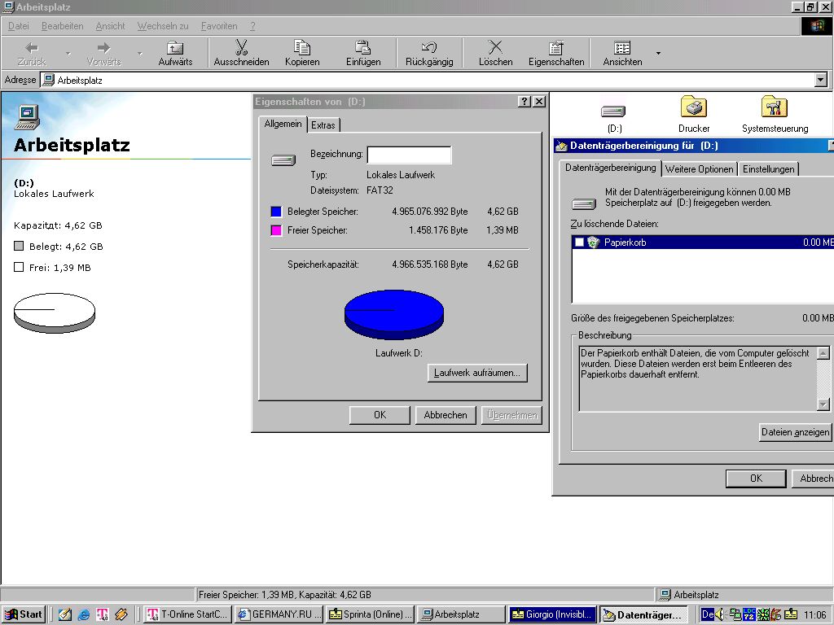Click the Rückgängig undo icon
The width and height of the screenshot is (834, 625).
(429, 48)
